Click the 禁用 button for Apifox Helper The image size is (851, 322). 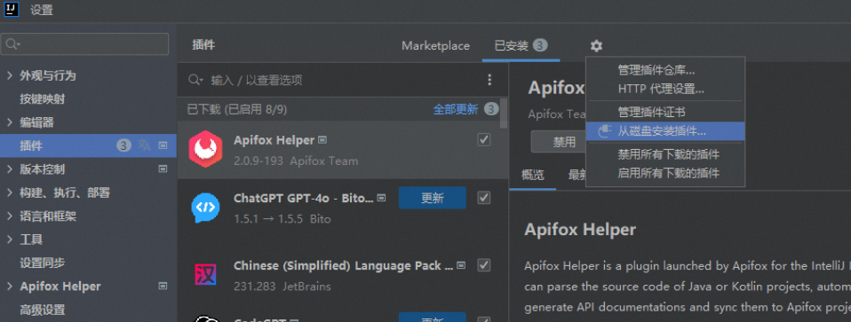click(559, 142)
